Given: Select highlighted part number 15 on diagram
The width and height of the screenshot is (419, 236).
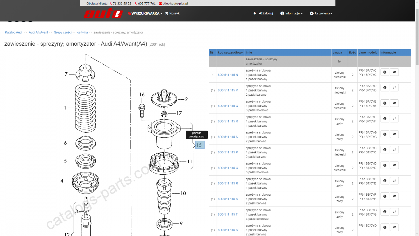Looking at the screenshot, I should click(x=200, y=145).
